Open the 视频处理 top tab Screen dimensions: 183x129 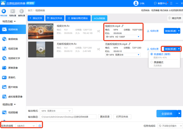(x=13, y=13)
